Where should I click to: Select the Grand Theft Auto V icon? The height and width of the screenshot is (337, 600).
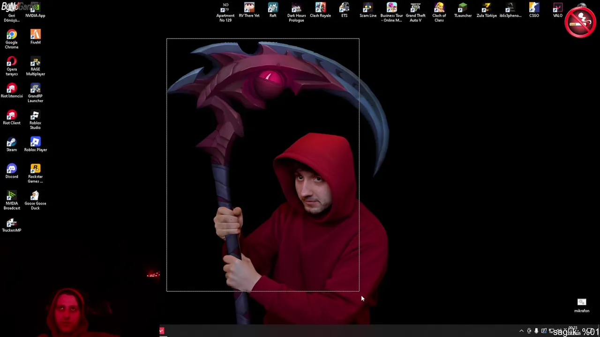click(x=415, y=12)
